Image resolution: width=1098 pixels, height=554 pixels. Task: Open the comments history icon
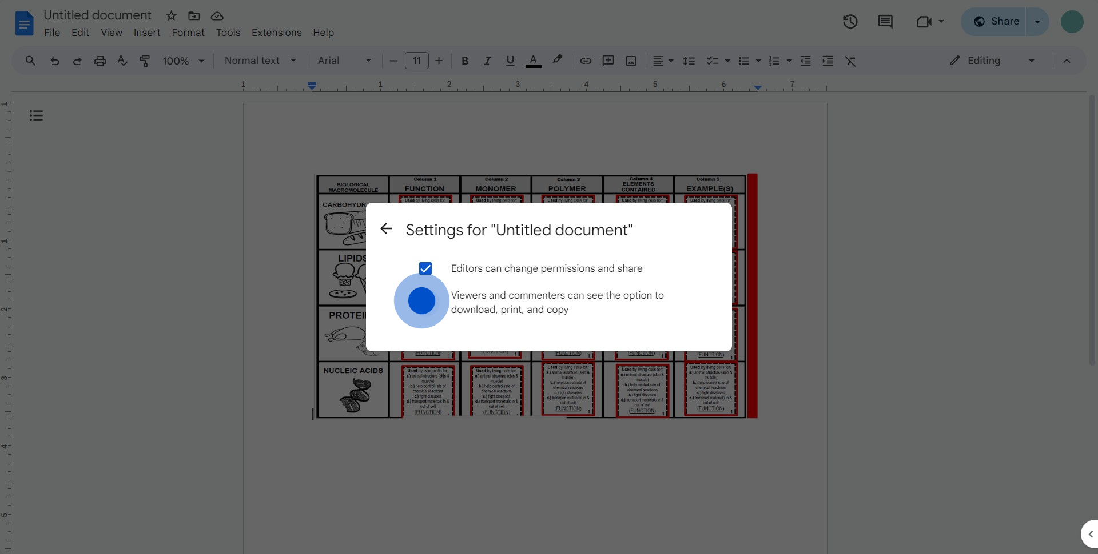885,22
